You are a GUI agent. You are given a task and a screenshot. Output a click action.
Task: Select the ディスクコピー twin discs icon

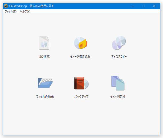pos(119,43)
